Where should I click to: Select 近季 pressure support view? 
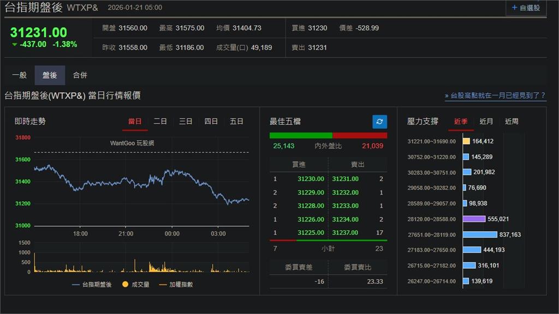click(x=461, y=122)
